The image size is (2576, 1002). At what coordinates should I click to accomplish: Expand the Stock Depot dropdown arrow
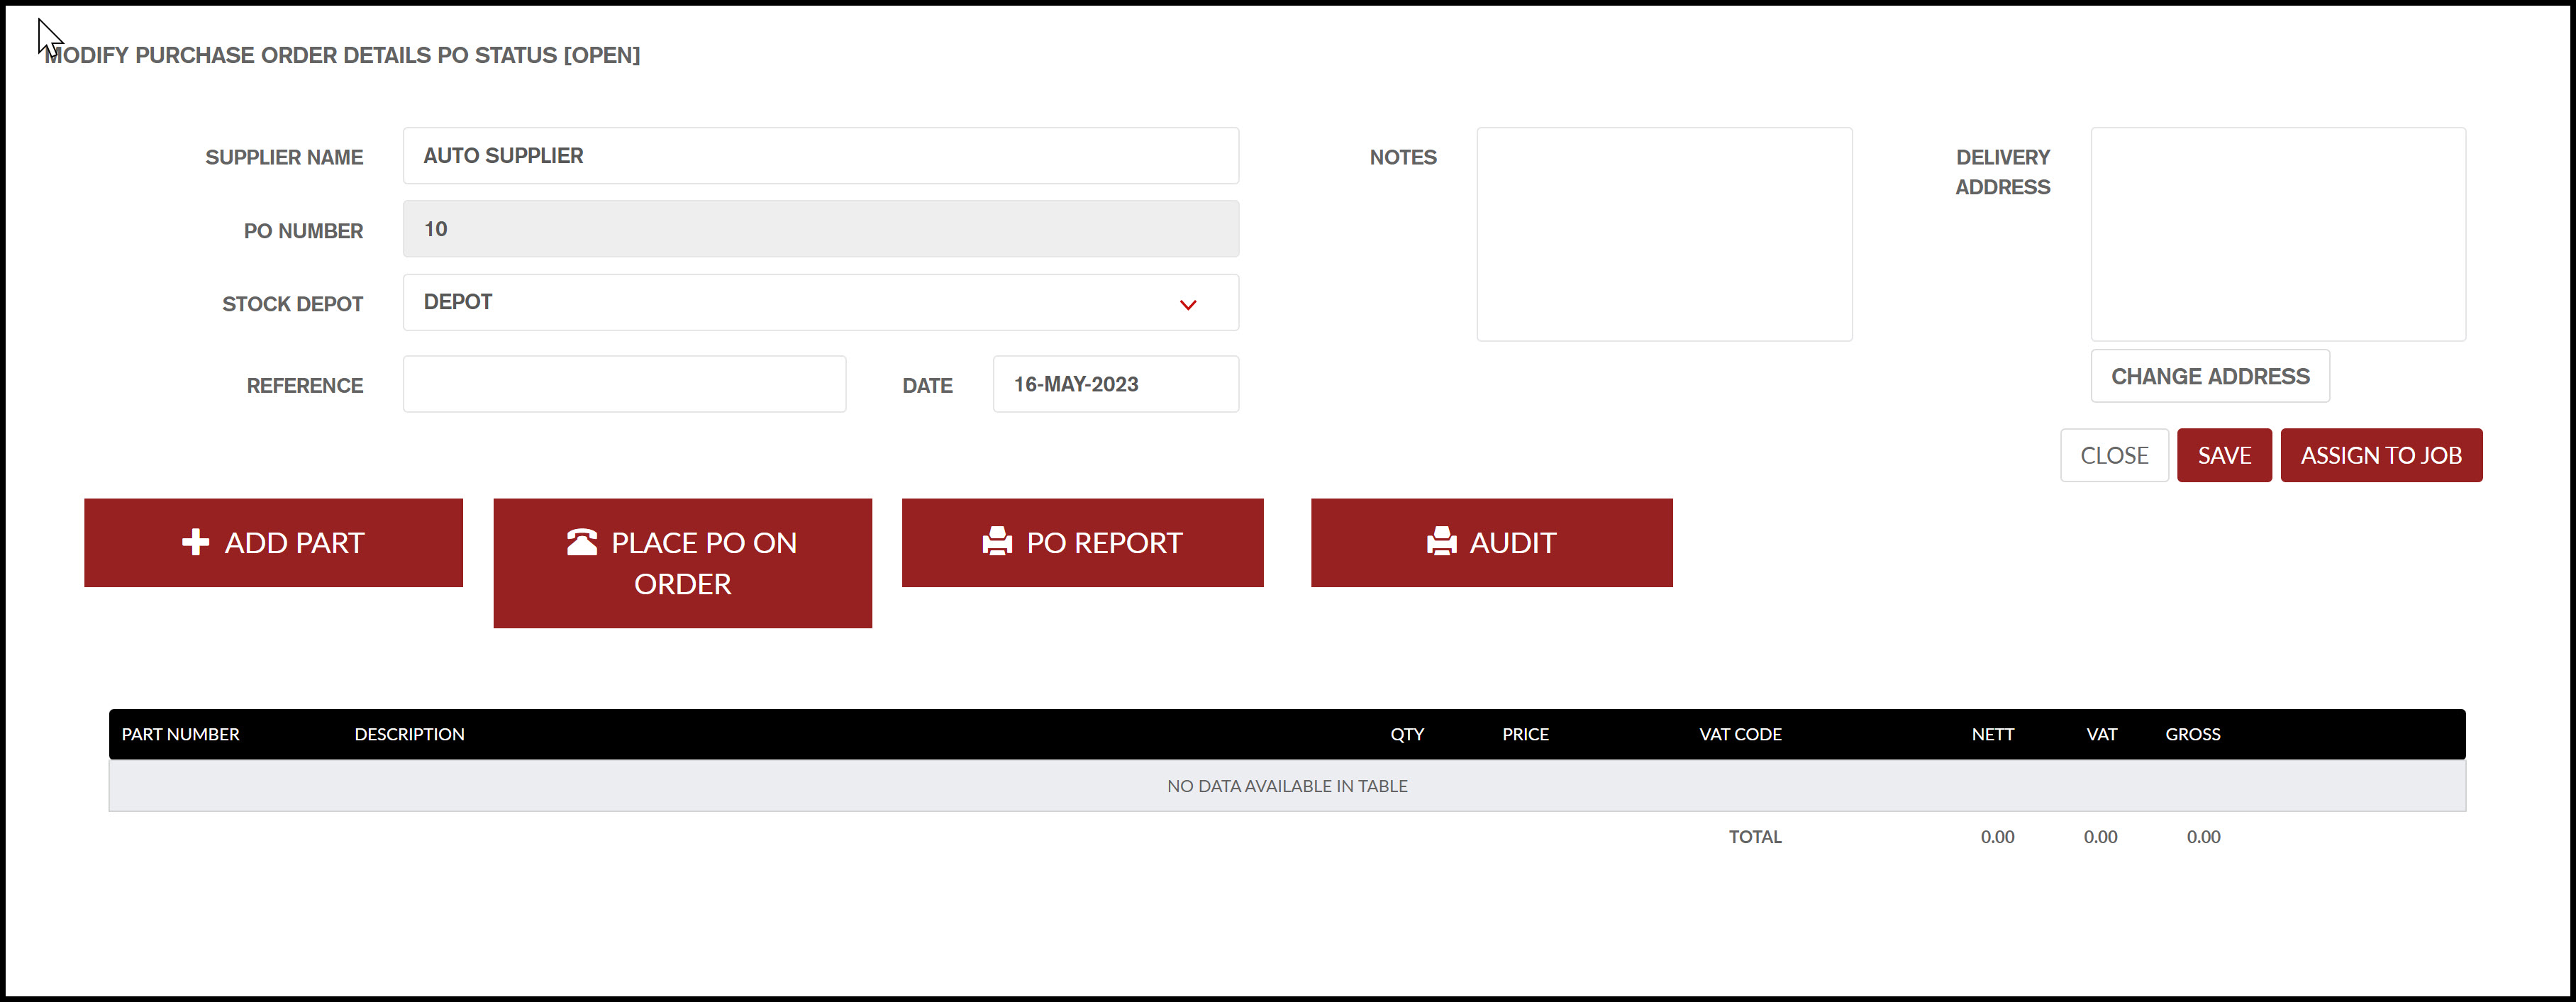1188,304
